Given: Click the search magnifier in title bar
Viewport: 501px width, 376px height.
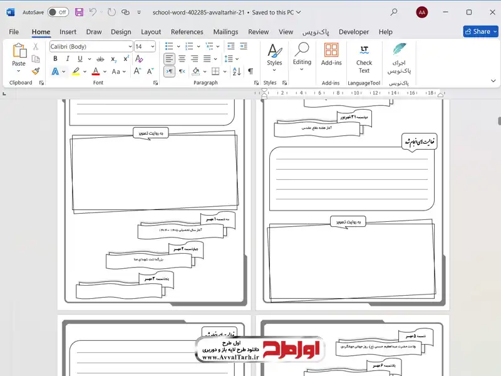Looking at the screenshot, I should click(x=394, y=12).
